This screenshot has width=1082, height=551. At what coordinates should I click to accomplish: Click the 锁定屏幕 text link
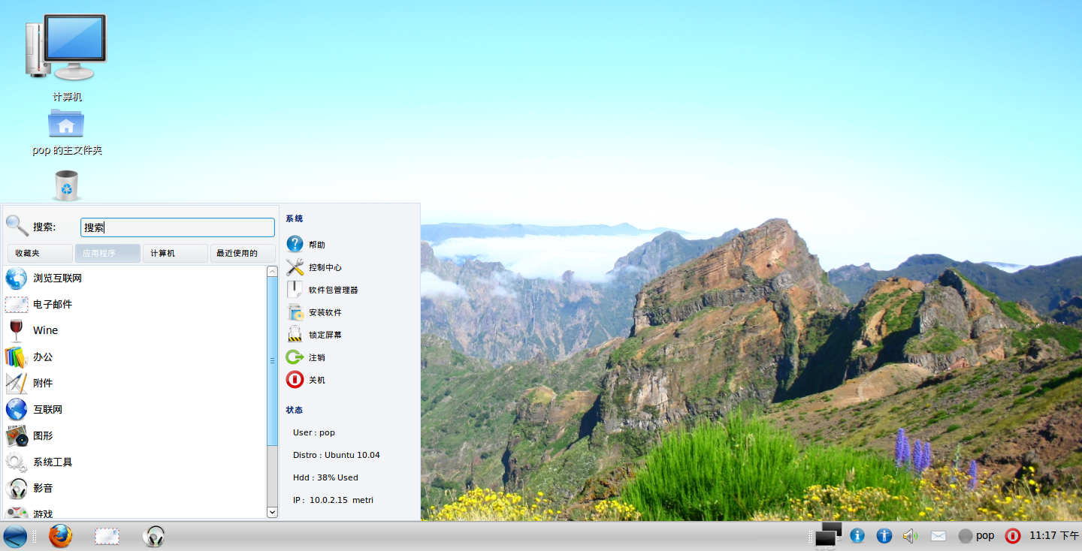point(325,335)
